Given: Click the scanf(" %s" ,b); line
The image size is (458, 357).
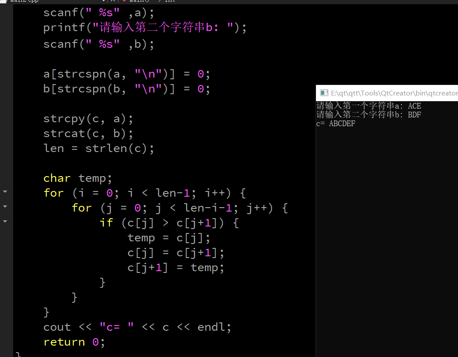Looking at the screenshot, I should pos(99,44).
